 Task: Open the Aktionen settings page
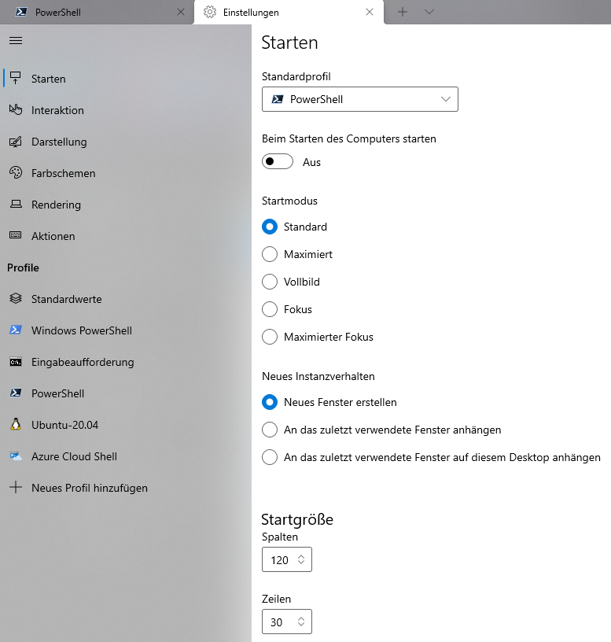(126, 236)
